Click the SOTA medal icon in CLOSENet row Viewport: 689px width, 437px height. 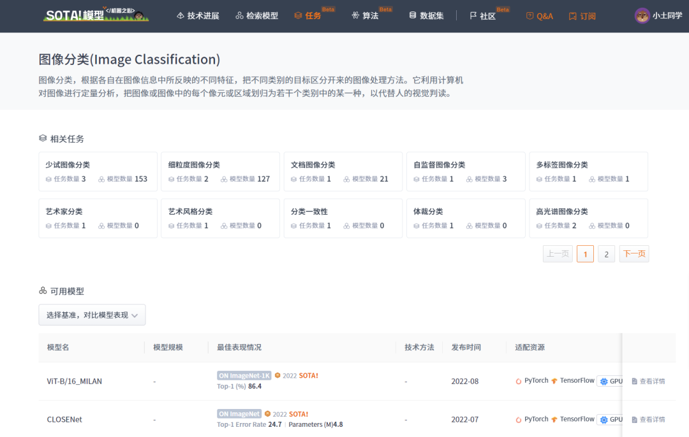[267, 413]
